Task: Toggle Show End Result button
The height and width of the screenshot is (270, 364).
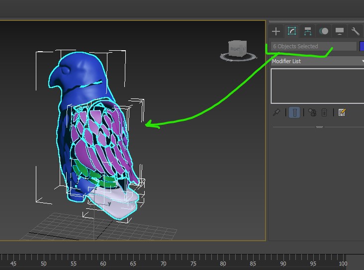Action: coord(295,112)
